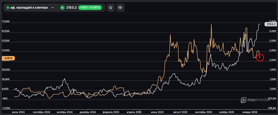Click the star favorite icon
This screenshot has width=278, height=115.
click(x=111, y=8)
